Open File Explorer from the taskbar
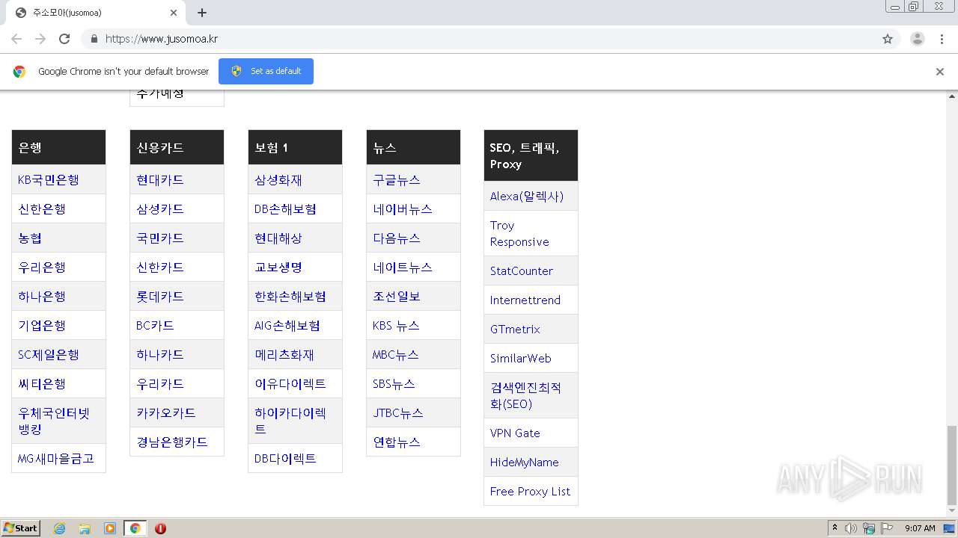Viewport: 958px width, 538px height. (85, 528)
